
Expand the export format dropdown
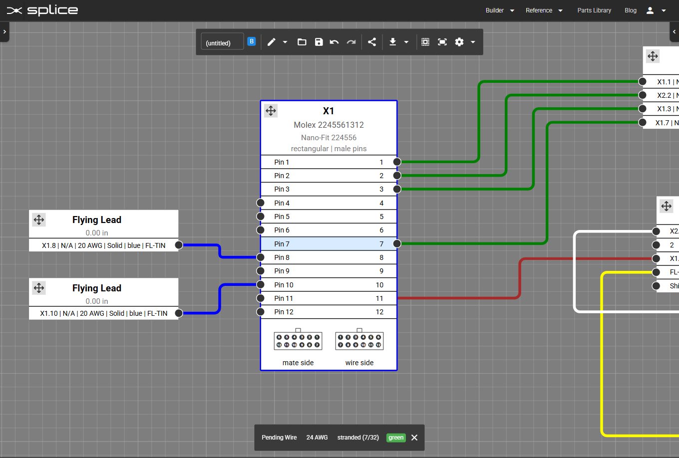click(406, 42)
